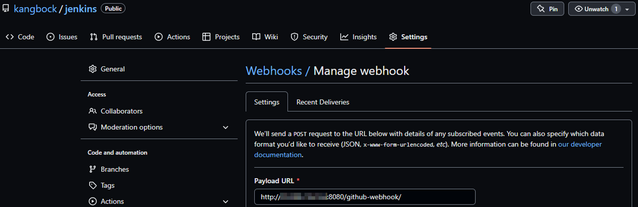Open the developer documentation link
Viewport: 638px width, 207px height.
tap(580, 144)
